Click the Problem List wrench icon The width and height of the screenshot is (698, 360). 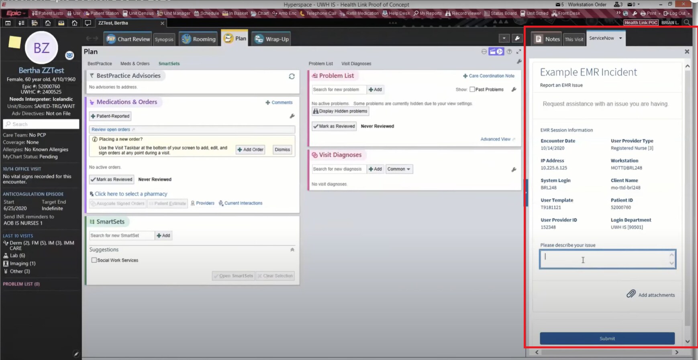[x=514, y=89]
